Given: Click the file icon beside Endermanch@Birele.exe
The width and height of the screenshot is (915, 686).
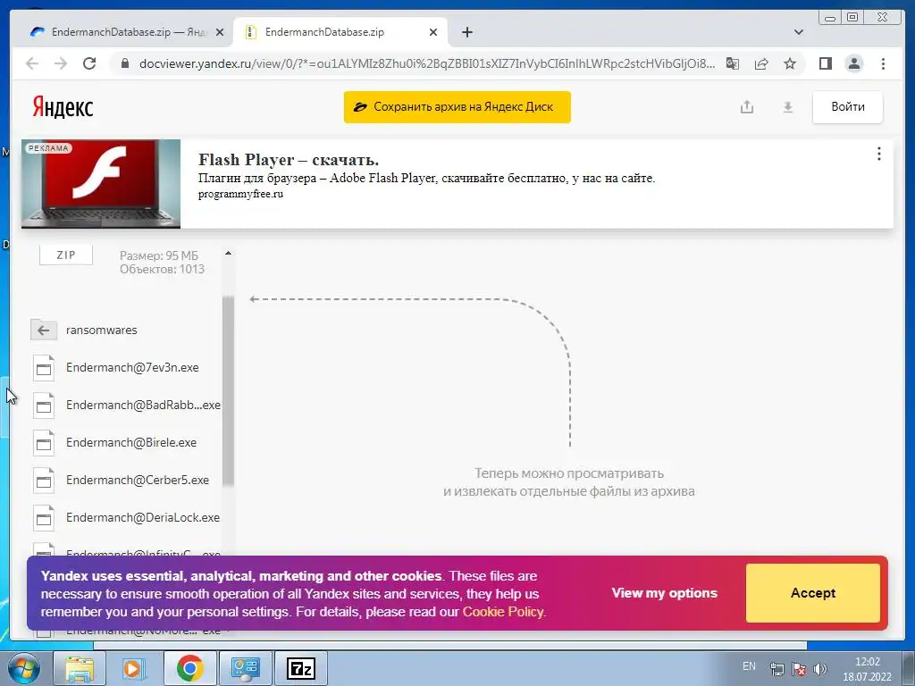Looking at the screenshot, I should 44,443.
